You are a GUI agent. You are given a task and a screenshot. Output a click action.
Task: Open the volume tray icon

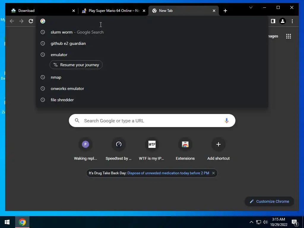[x=265, y=222]
